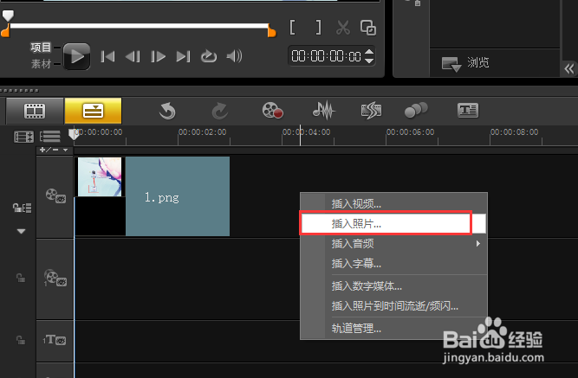Image resolution: width=578 pixels, height=378 pixels.
Task: Switch to timeline view
Action: pos(93,111)
